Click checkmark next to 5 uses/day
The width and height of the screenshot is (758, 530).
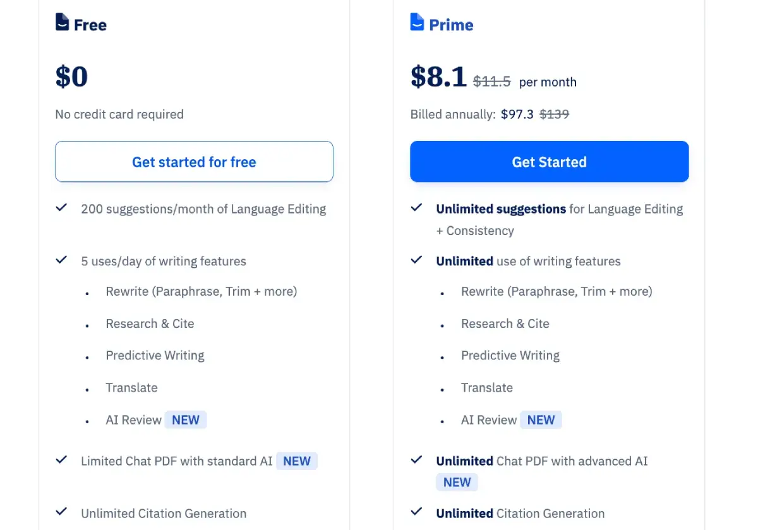click(x=61, y=260)
